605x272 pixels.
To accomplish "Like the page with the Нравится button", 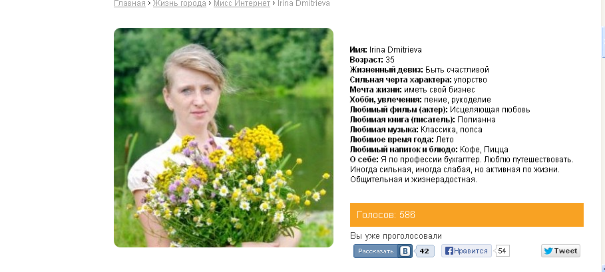I will pyautogui.click(x=467, y=251).
